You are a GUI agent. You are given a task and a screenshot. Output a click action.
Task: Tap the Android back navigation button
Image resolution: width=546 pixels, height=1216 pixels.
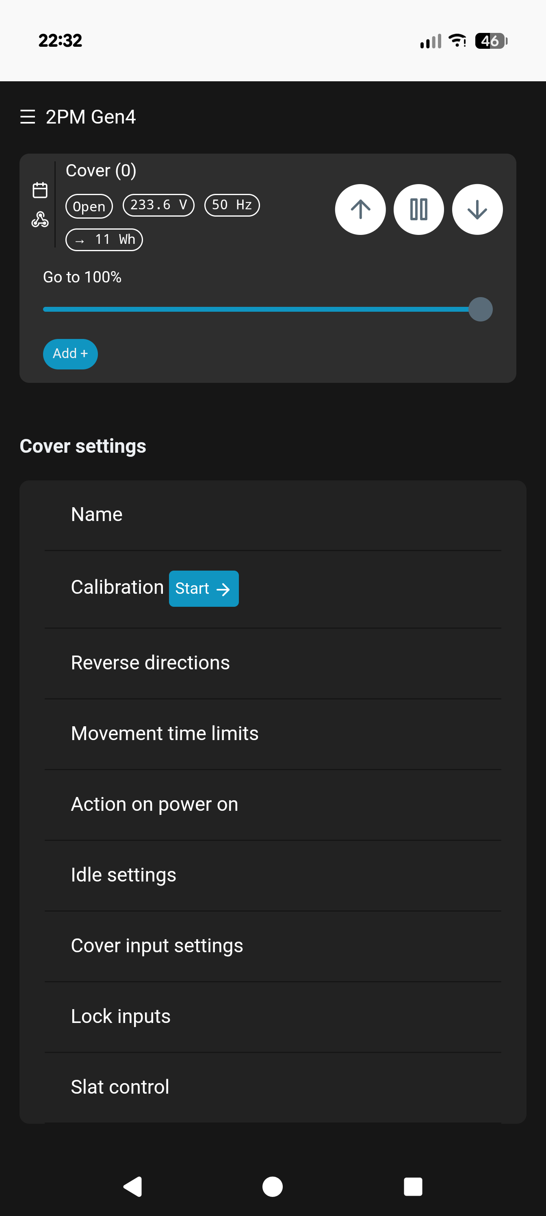tap(132, 1186)
